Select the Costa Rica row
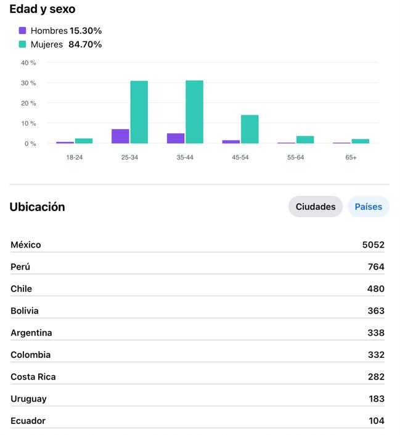The image size is (400, 435). pos(197,377)
